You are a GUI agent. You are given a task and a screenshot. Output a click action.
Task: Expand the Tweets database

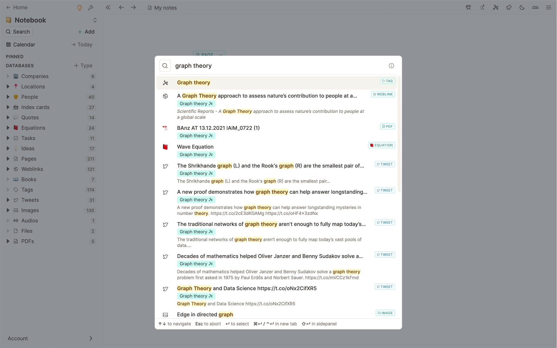click(8, 200)
